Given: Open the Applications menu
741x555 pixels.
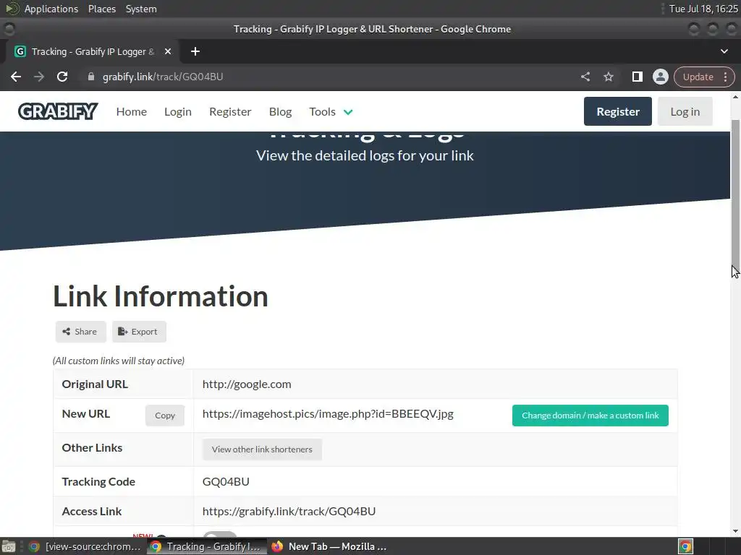Looking at the screenshot, I should tap(51, 9).
